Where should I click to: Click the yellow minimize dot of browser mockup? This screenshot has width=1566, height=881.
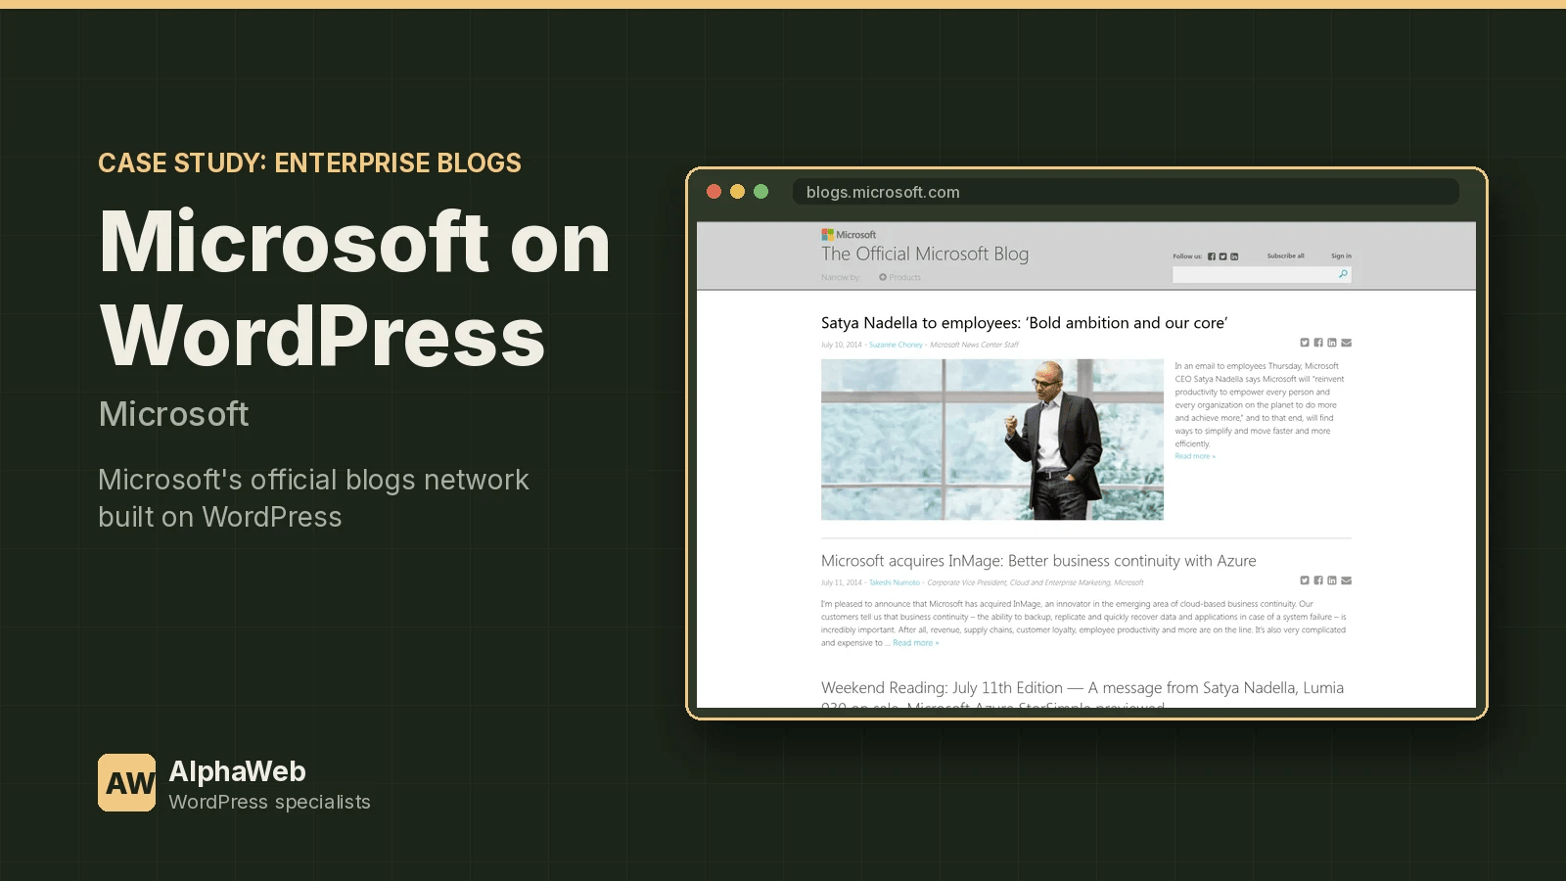pyautogui.click(x=737, y=192)
